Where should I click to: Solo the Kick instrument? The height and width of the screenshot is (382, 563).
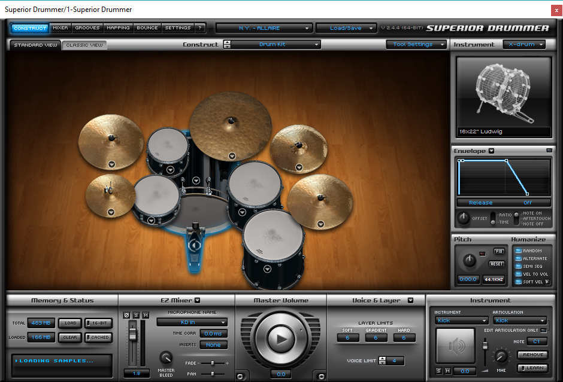(439, 371)
